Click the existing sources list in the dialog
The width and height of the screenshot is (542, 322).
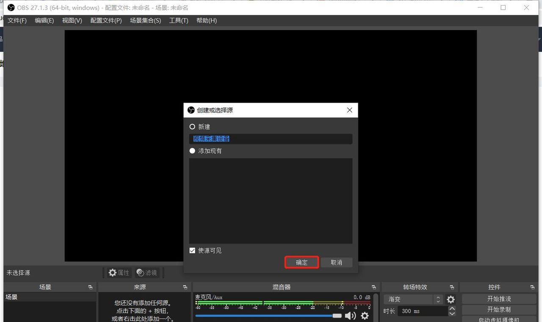271,201
